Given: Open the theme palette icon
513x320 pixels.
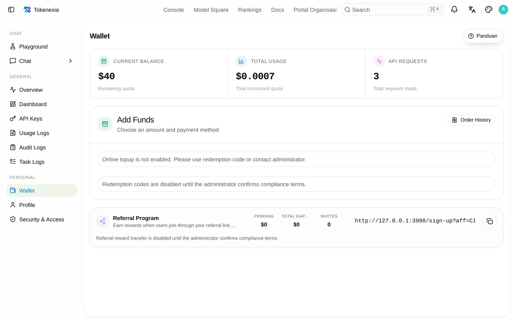Looking at the screenshot, I should pyautogui.click(x=489, y=10).
